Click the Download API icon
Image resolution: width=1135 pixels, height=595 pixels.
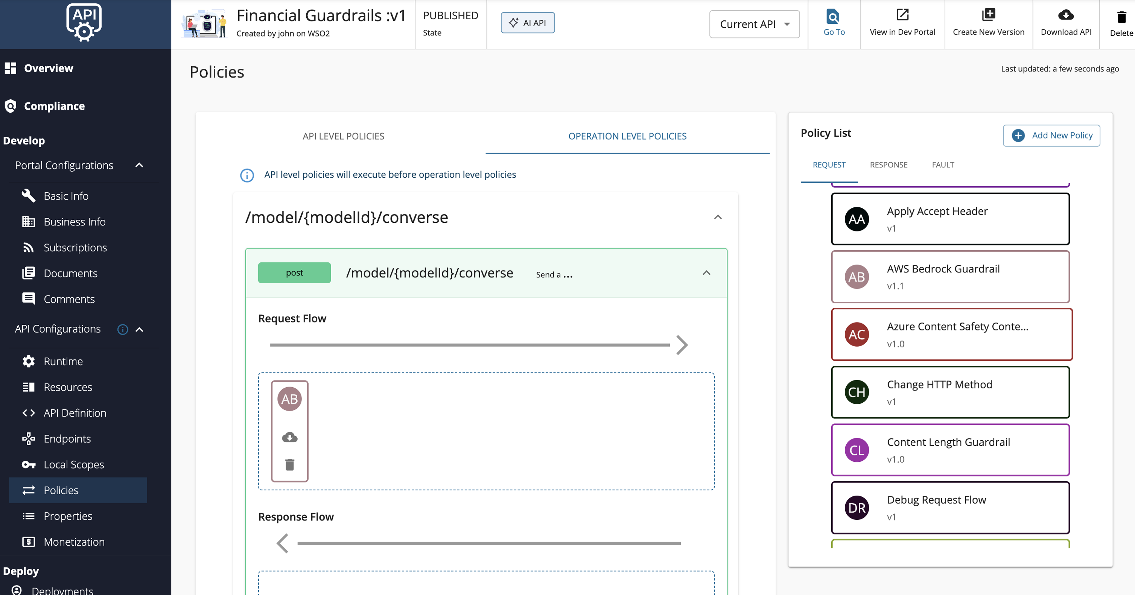1065,15
